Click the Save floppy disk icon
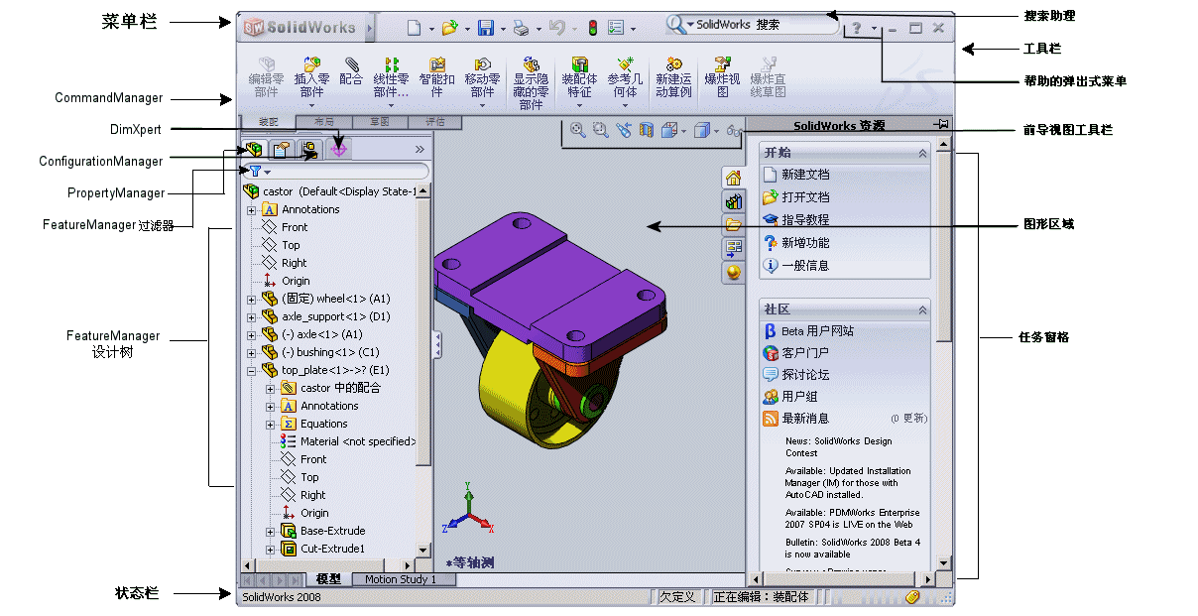The height and width of the screenshot is (616, 1198). pyautogui.click(x=486, y=28)
